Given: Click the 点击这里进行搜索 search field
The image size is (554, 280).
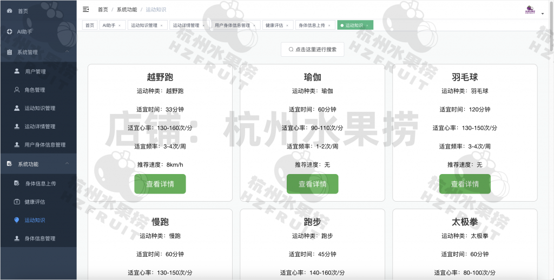Looking at the screenshot, I should tap(312, 49).
